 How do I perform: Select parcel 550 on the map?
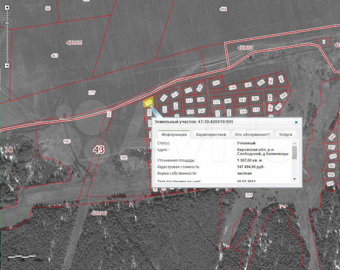pos(216,82)
